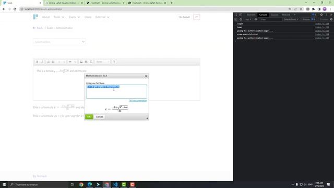Click the insert link icon in editor

[x=70, y=62]
